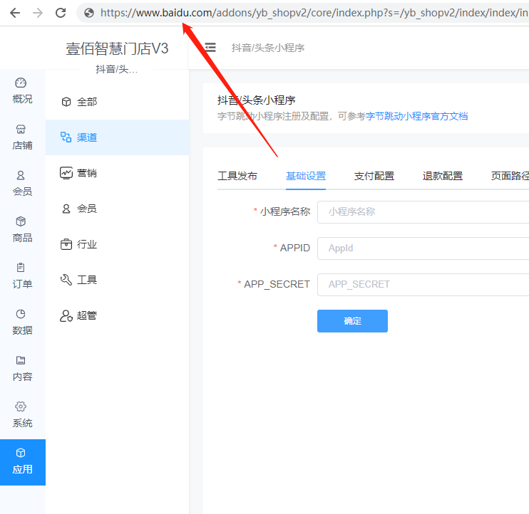
Task: Click the blue 确定 button
Action: click(352, 321)
